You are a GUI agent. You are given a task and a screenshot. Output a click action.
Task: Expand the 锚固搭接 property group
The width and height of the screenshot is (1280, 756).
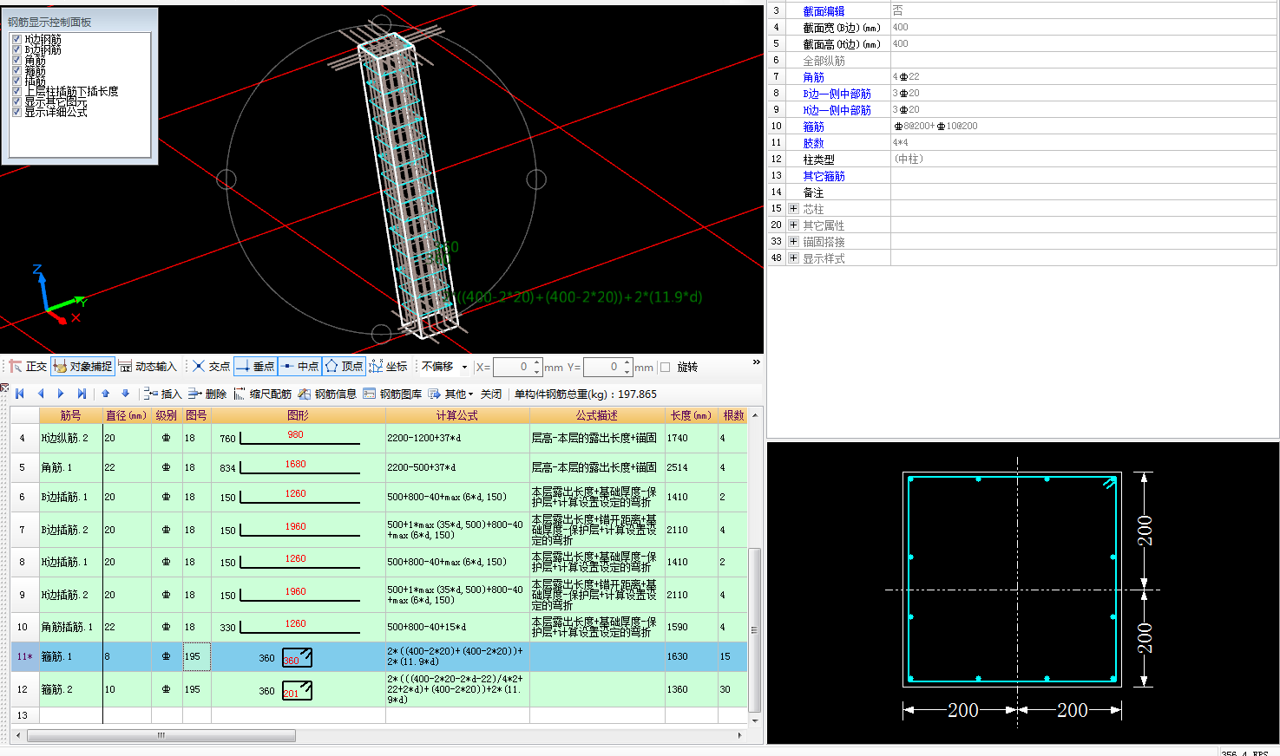(793, 241)
